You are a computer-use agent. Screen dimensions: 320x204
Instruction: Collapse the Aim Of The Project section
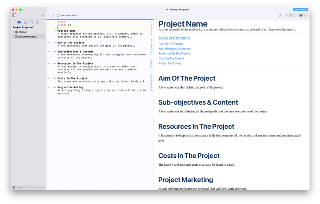click(48, 43)
